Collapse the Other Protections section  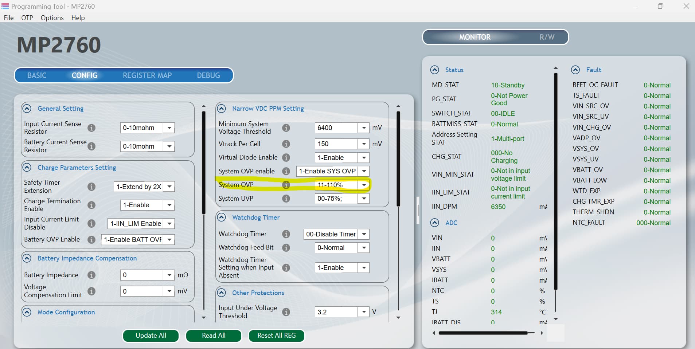point(221,293)
